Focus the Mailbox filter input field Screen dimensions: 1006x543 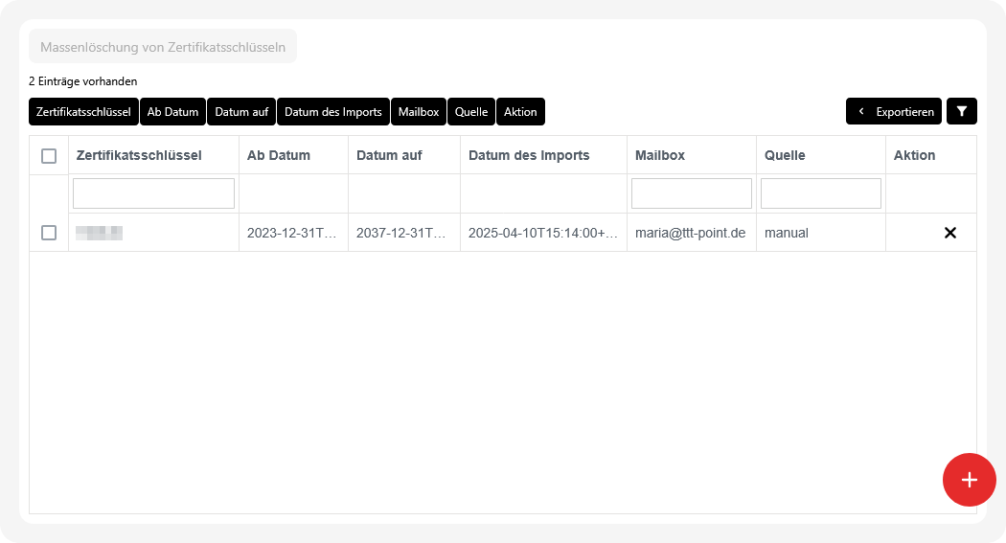click(x=691, y=193)
